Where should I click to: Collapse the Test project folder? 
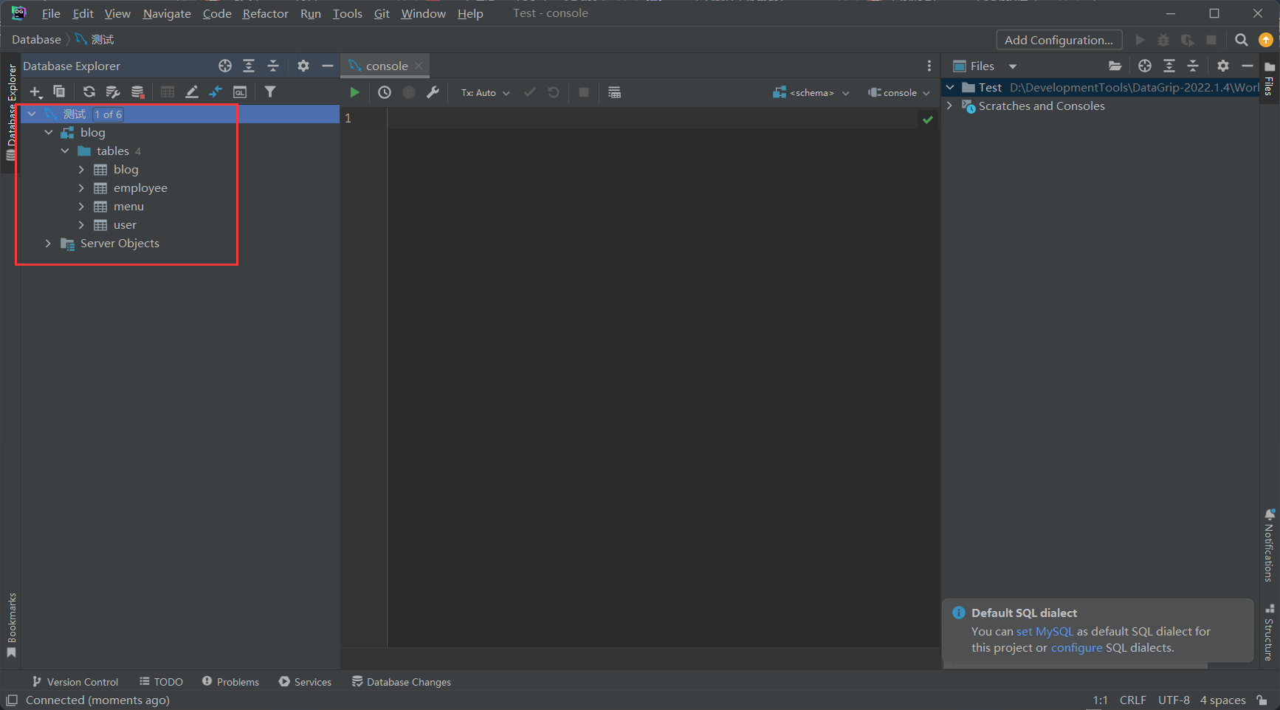(x=950, y=87)
